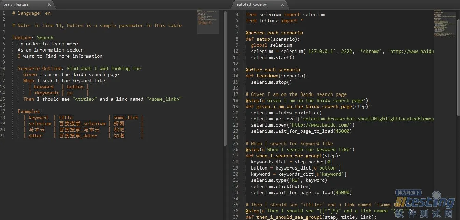
Task: Click 'keywords_dict = step.hashes[0]' line
Action: coord(292,162)
